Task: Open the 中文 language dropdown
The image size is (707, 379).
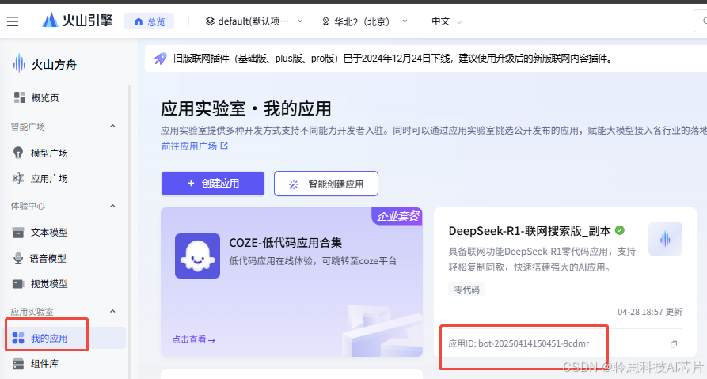Action: click(x=446, y=21)
